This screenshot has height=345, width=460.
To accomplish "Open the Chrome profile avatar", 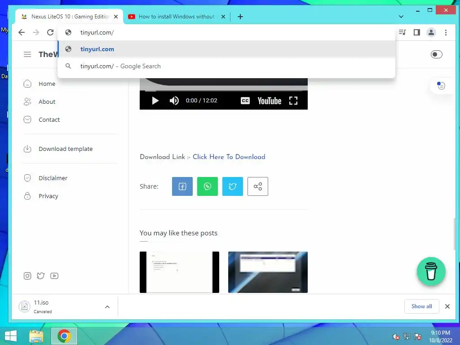I will 431,32.
